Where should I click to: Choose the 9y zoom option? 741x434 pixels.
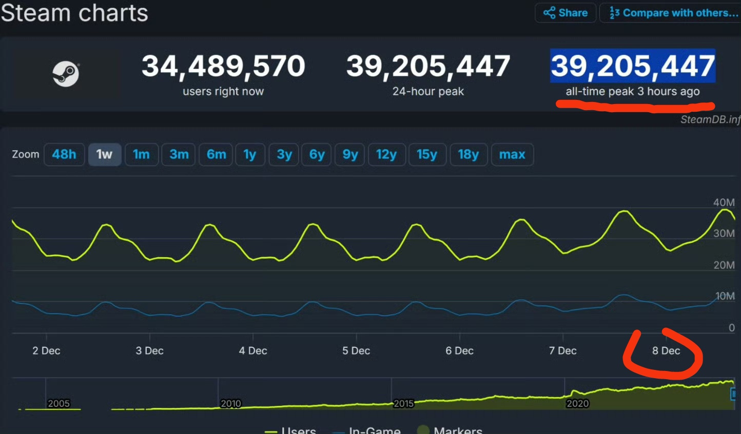(x=350, y=154)
